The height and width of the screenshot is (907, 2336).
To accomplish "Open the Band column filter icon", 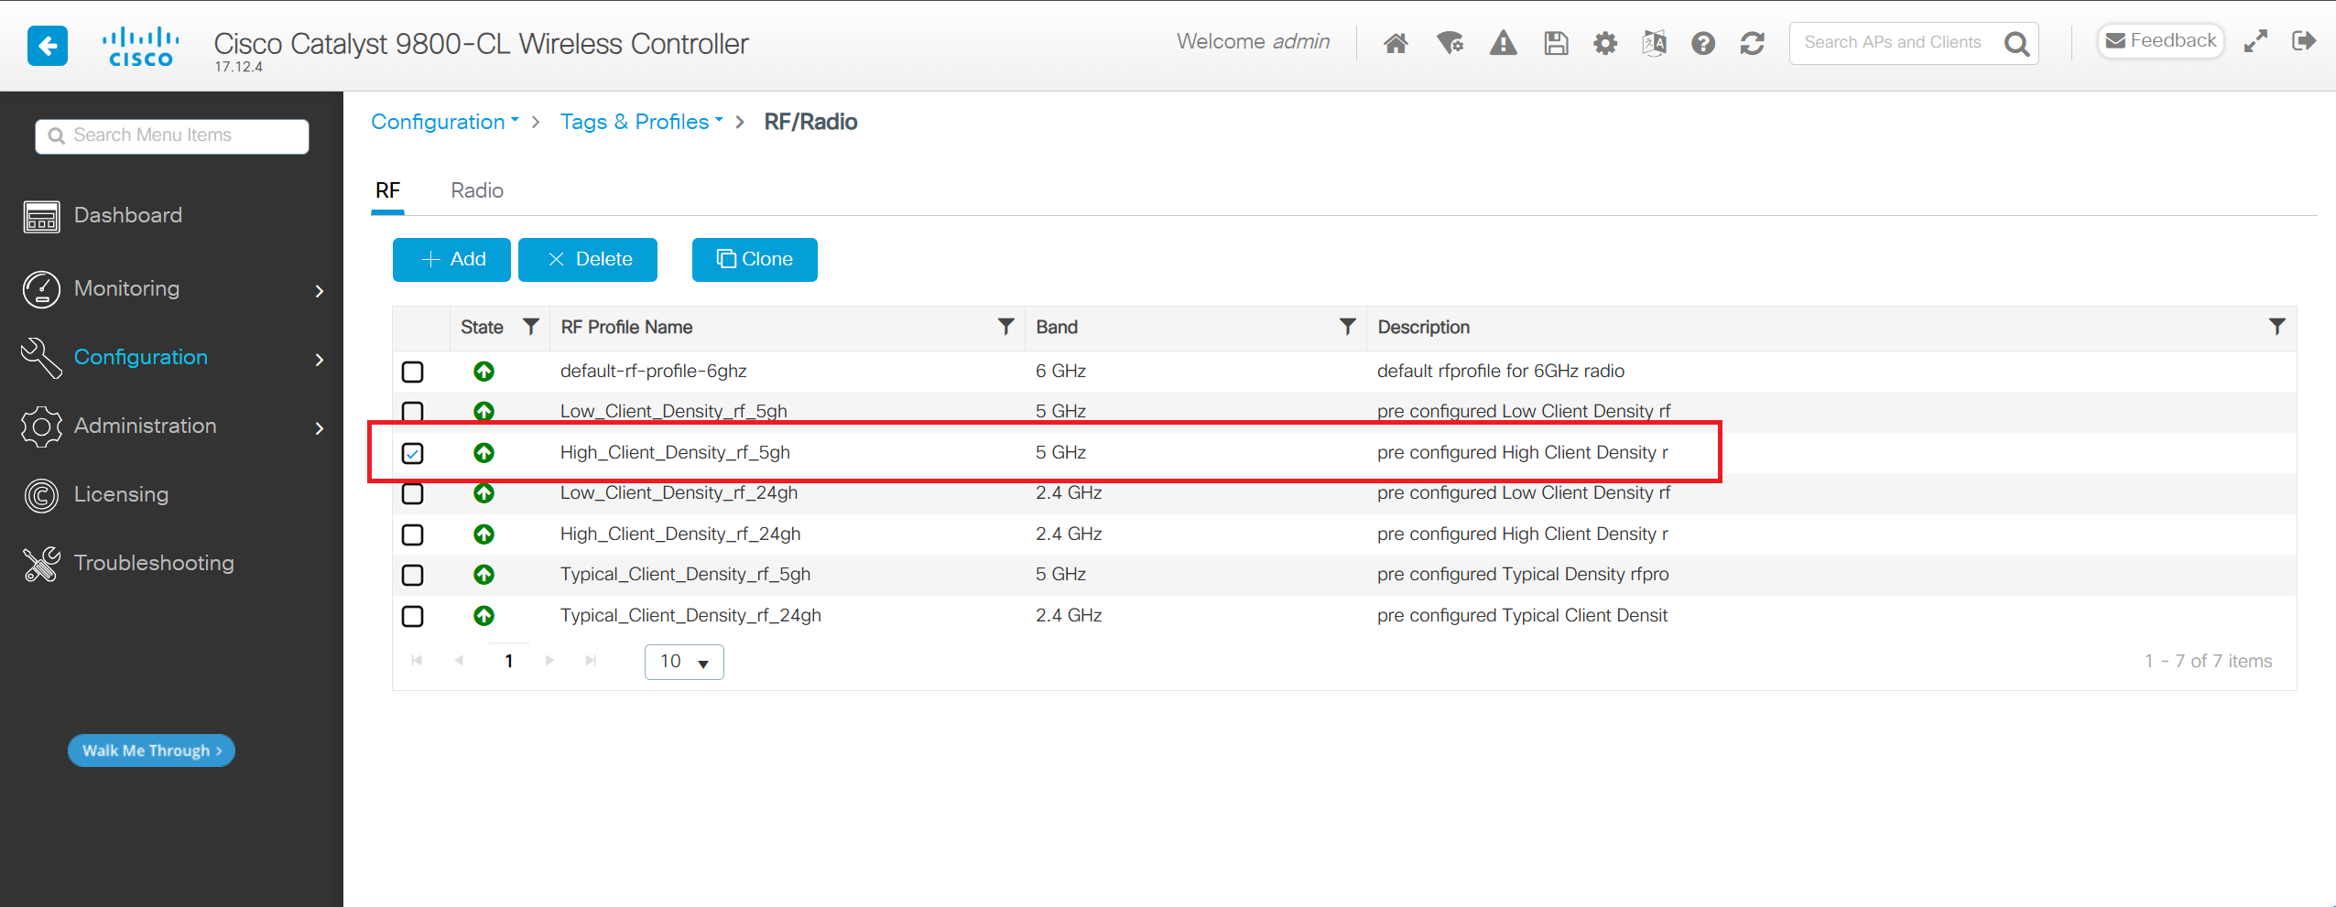I will tap(1347, 327).
